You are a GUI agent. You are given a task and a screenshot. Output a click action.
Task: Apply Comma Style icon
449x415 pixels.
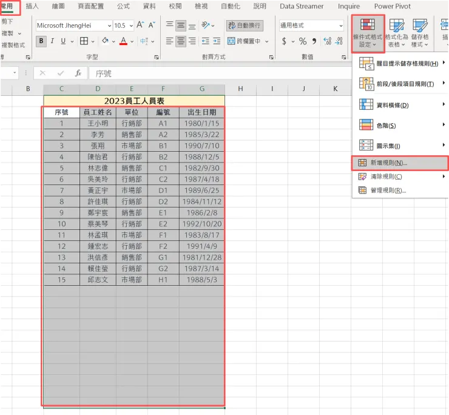(314, 41)
